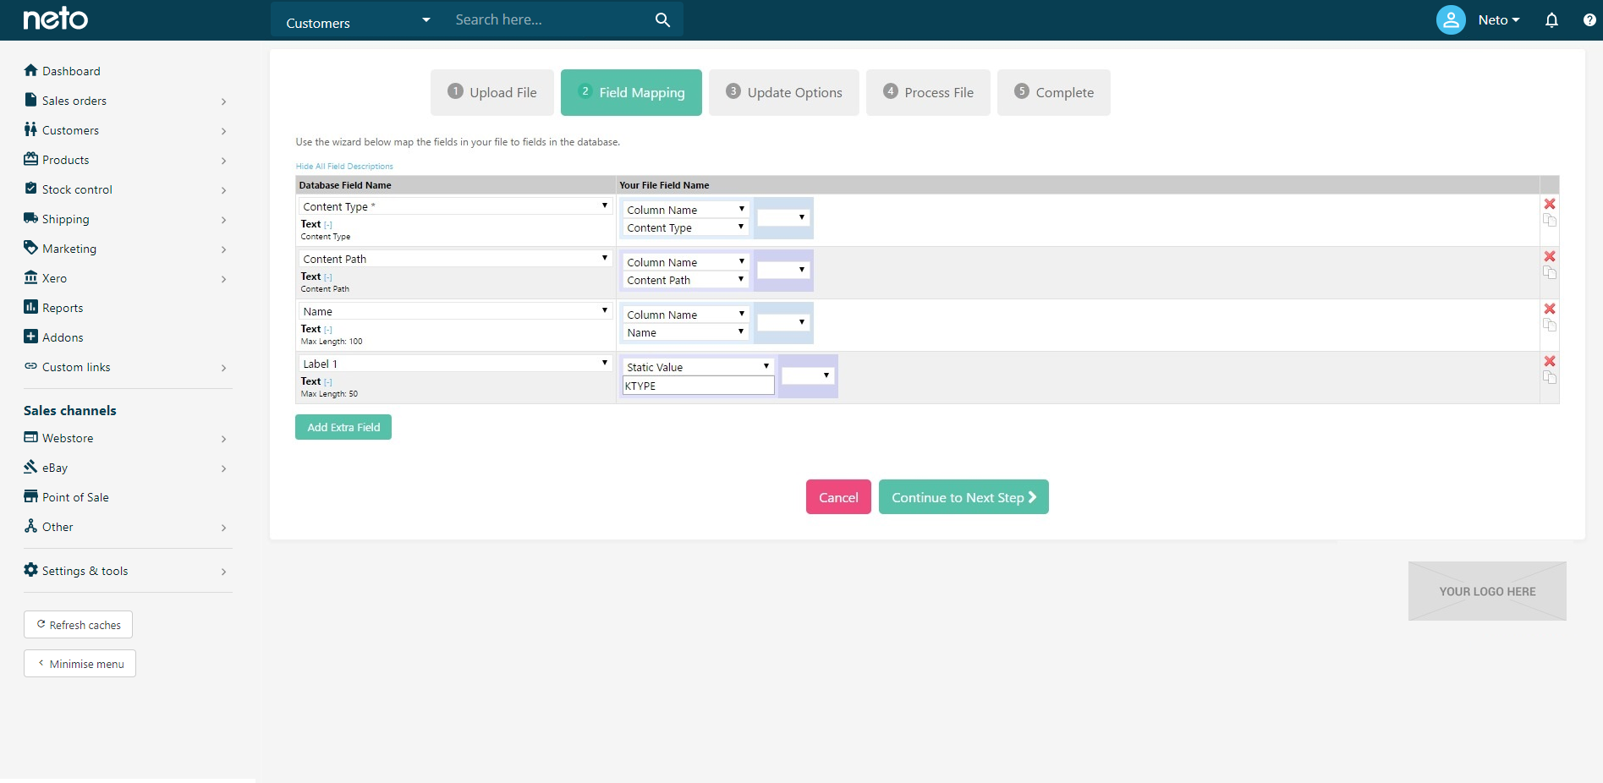
Task: Click the Marketing tag icon
Action: (30, 248)
